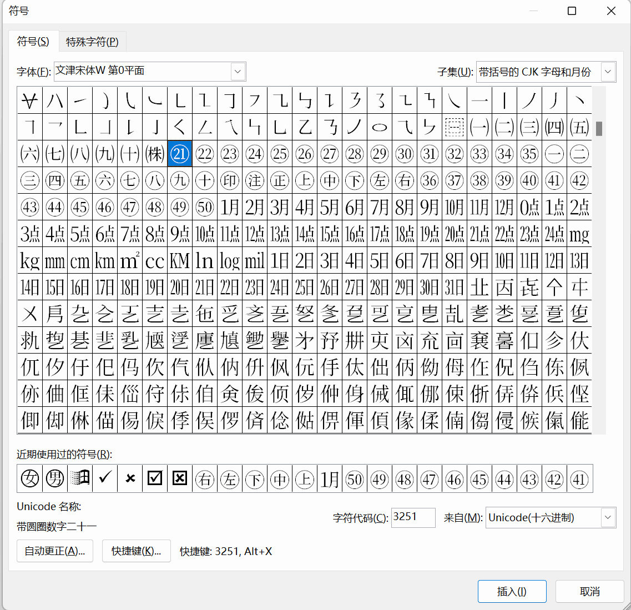Select the squared kg unit symbol

[x=30, y=260]
